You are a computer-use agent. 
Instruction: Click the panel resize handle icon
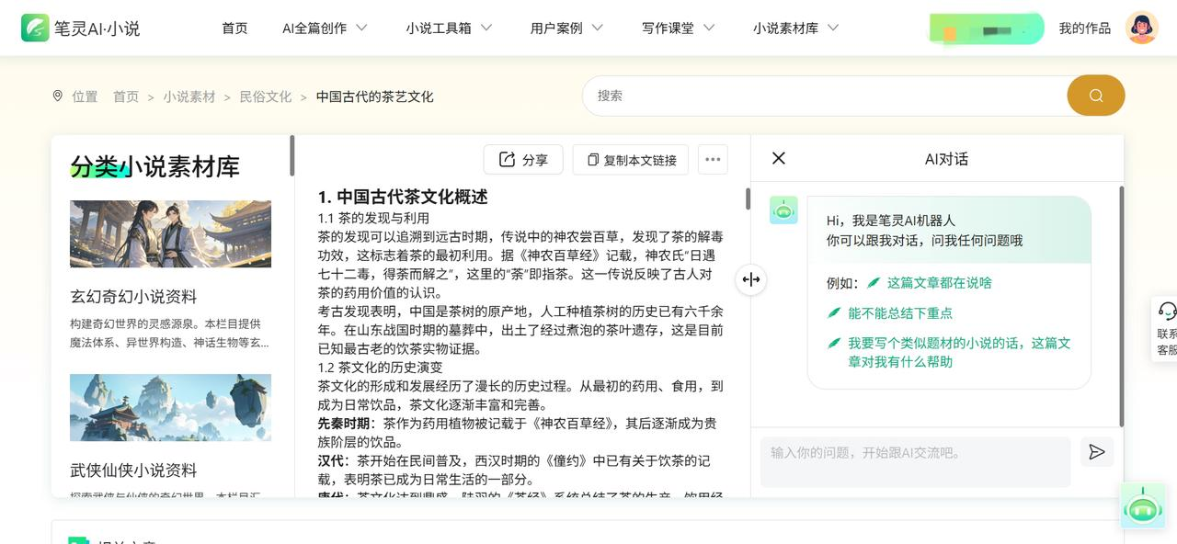(x=751, y=279)
